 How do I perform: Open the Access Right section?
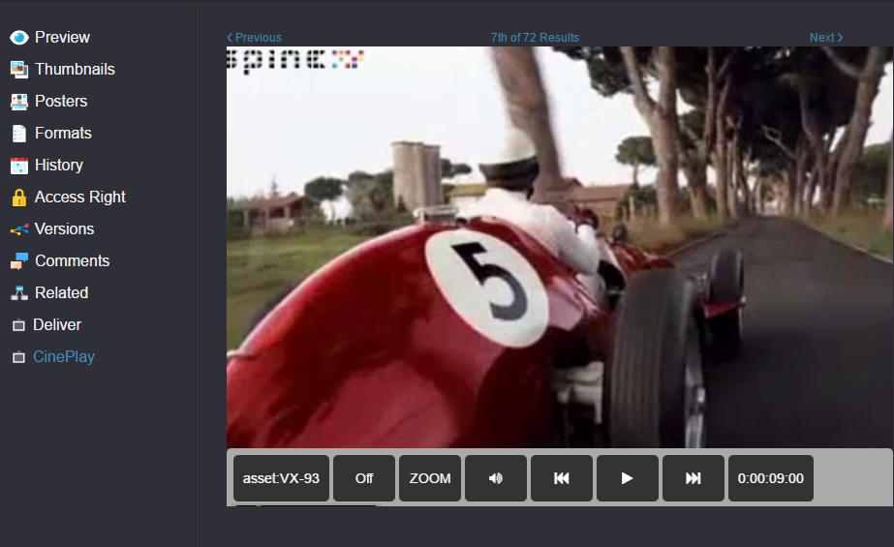(79, 197)
